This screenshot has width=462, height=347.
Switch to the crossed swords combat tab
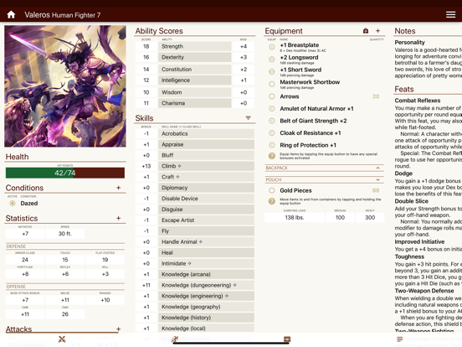(62, 339)
